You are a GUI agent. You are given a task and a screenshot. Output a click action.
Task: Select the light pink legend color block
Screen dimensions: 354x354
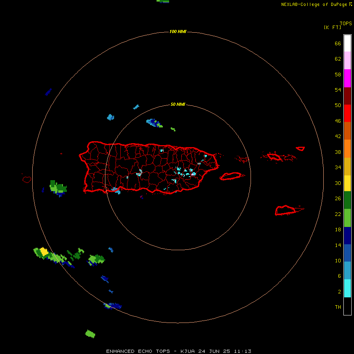point(347,61)
